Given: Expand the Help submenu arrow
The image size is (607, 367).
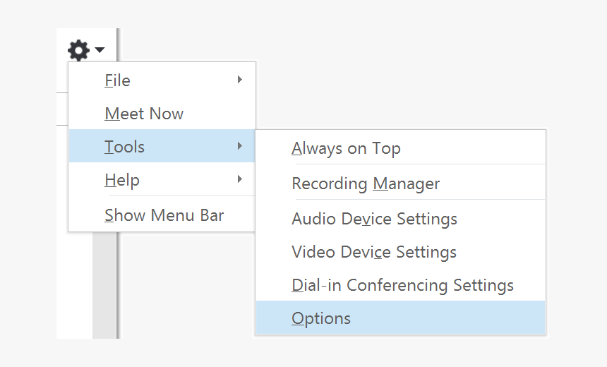Looking at the screenshot, I should click(240, 179).
